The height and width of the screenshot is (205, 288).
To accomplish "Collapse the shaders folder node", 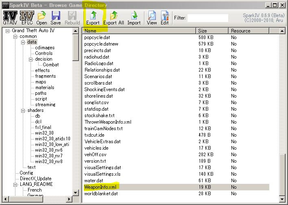I will 23,111.
